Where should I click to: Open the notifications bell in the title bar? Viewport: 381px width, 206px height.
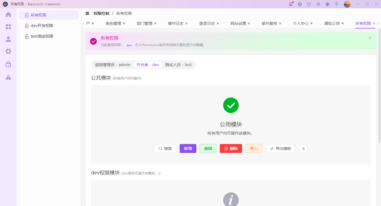click(x=290, y=4)
